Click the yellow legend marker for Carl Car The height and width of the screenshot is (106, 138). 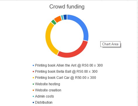[33, 78]
